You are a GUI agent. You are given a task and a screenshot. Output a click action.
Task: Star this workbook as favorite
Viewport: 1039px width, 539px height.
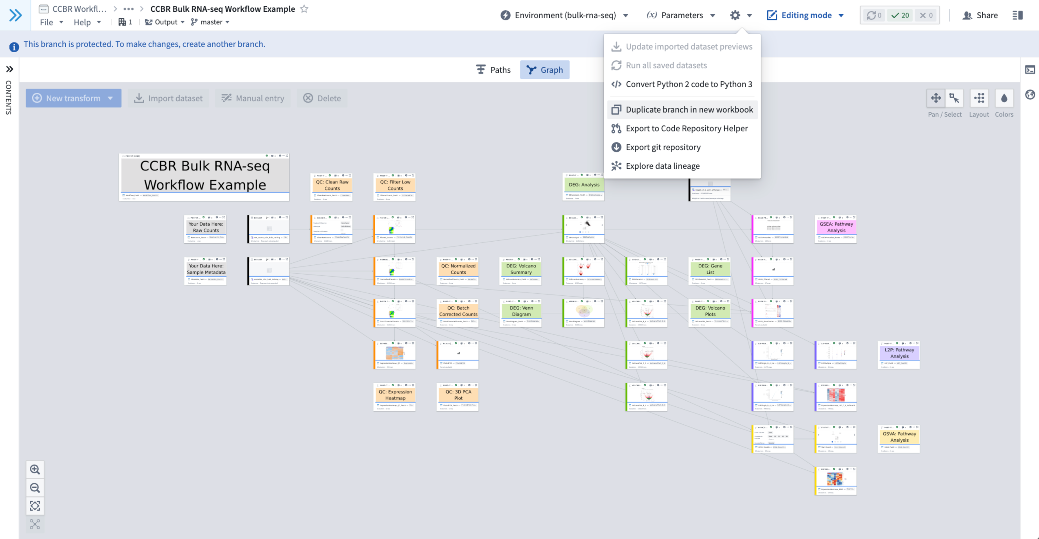coord(304,9)
